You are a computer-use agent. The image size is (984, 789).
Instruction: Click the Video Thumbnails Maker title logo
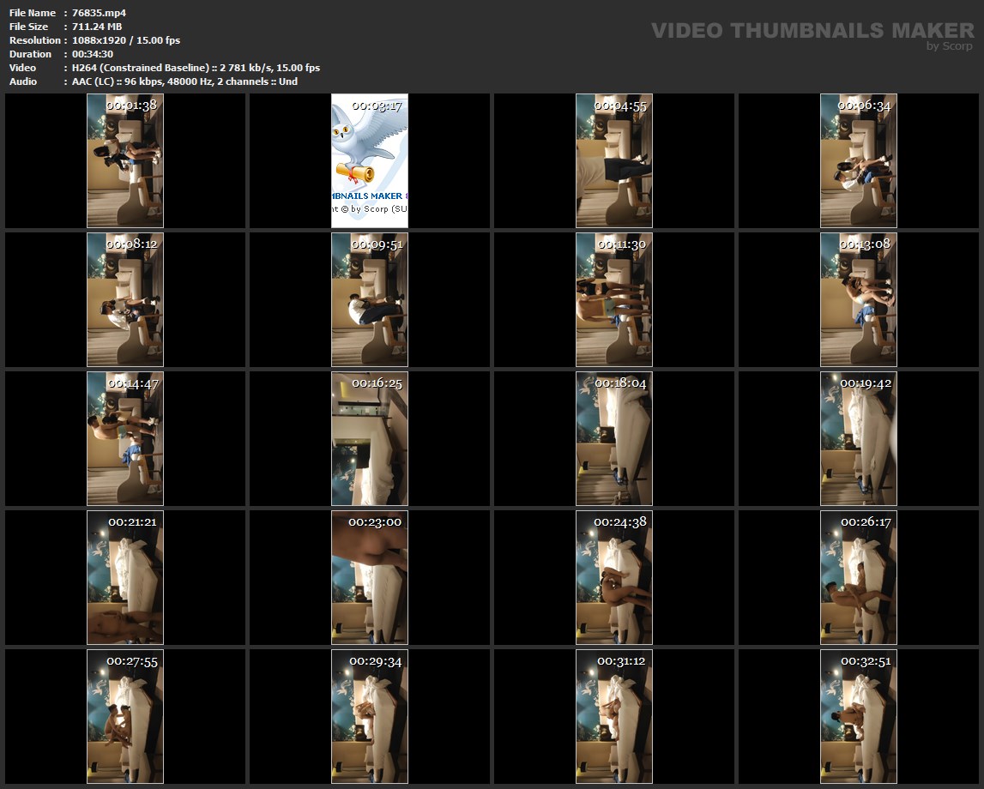[x=812, y=30]
